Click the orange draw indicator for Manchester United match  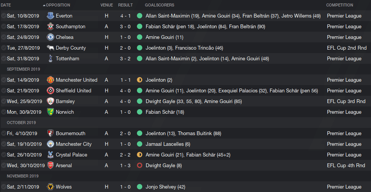[140, 80]
